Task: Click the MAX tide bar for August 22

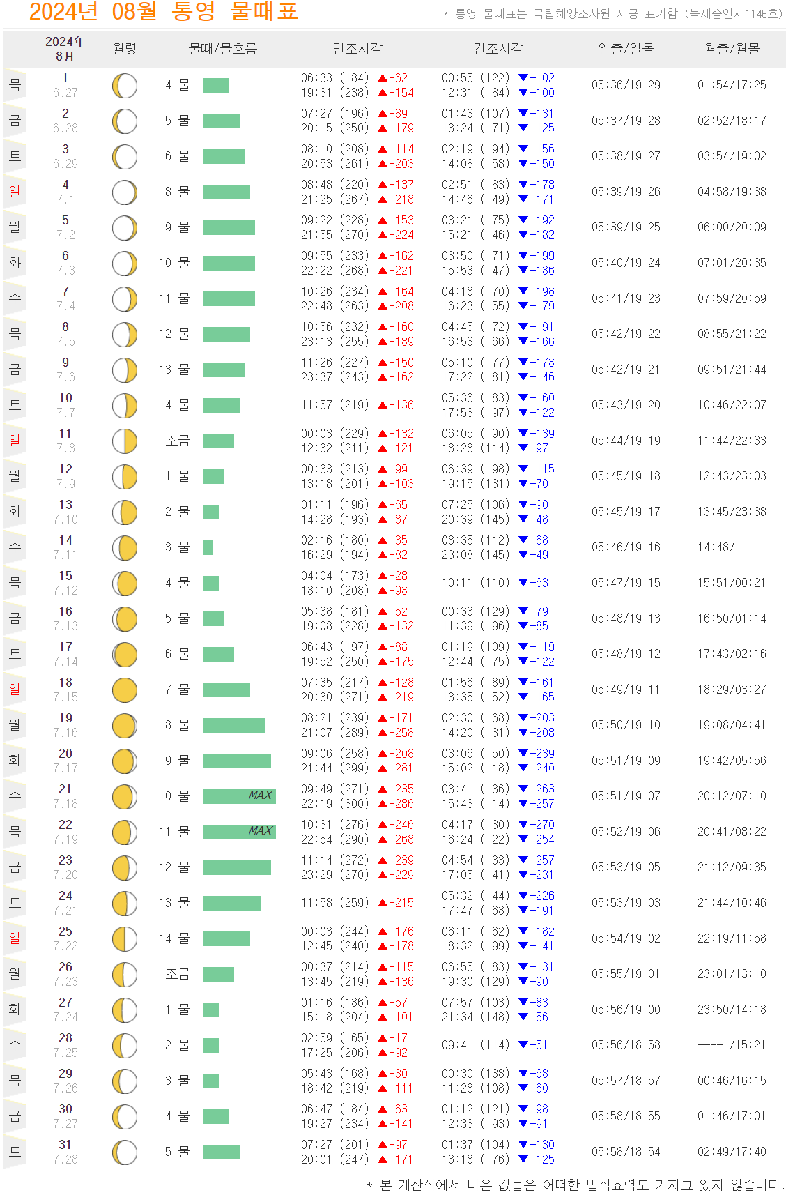Action: (x=239, y=832)
